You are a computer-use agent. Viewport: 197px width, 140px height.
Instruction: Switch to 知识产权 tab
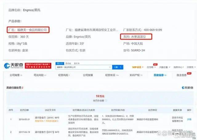136,75
